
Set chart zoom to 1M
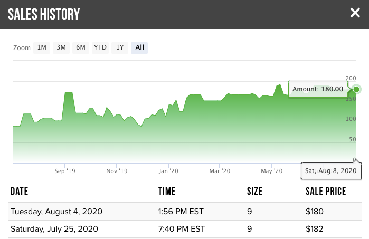pos(42,47)
